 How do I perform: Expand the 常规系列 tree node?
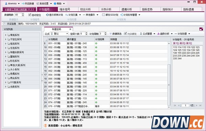5,35
